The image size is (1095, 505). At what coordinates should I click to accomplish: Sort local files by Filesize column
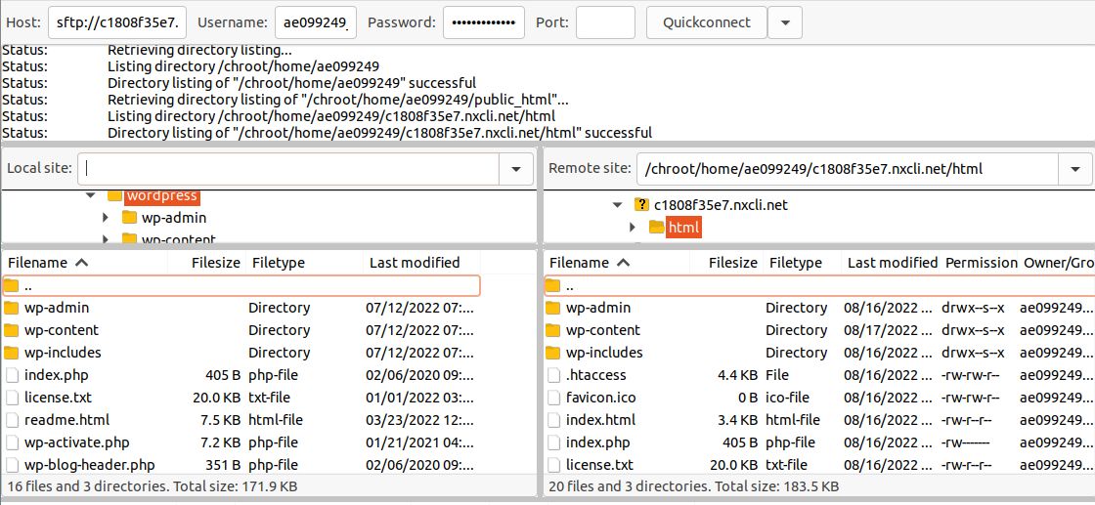coord(206,262)
